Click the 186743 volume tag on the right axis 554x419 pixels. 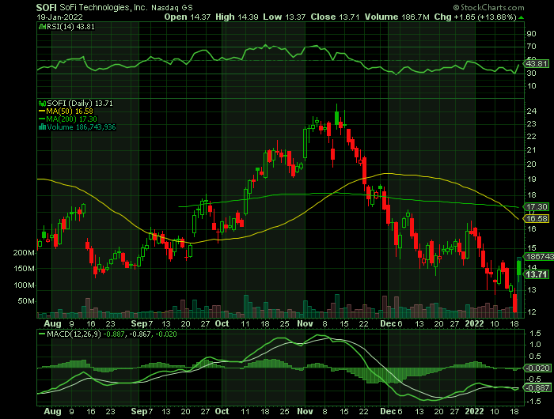click(x=539, y=257)
